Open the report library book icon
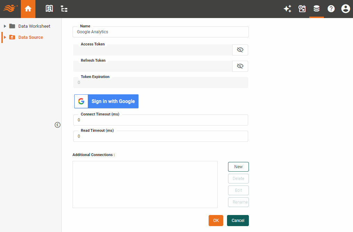Screen dimensions: 353x232 click(49, 9)
